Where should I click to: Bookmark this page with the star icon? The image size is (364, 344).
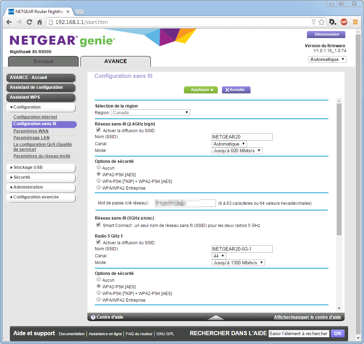(321, 22)
